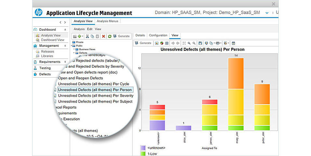Click the mary_alm bar with value 14

pos(236,94)
